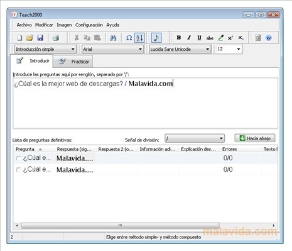
Task: Click the status bar count showing 2
Action: (x=12, y=237)
